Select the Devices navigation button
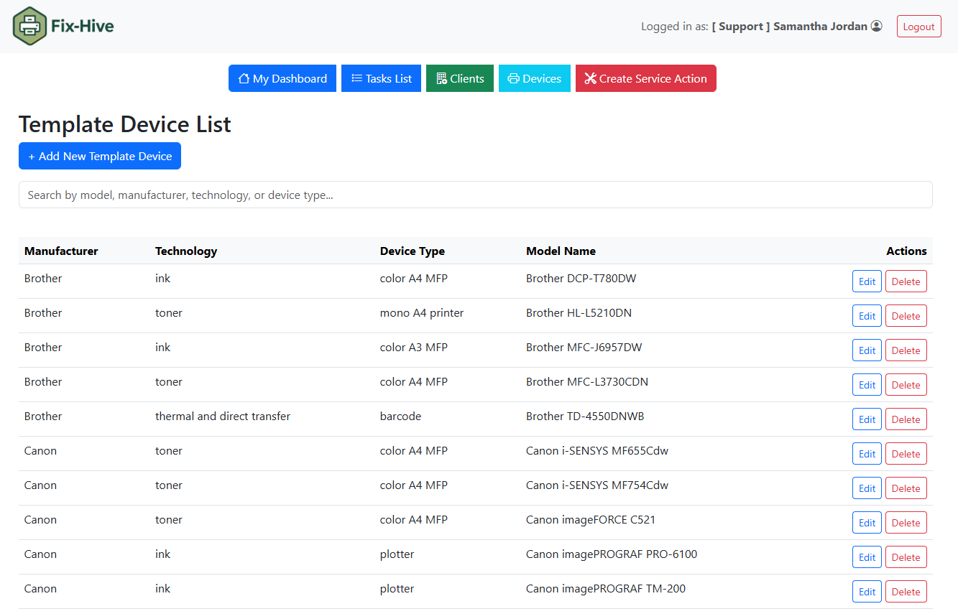This screenshot has width=958, height=614. point(534,79)
